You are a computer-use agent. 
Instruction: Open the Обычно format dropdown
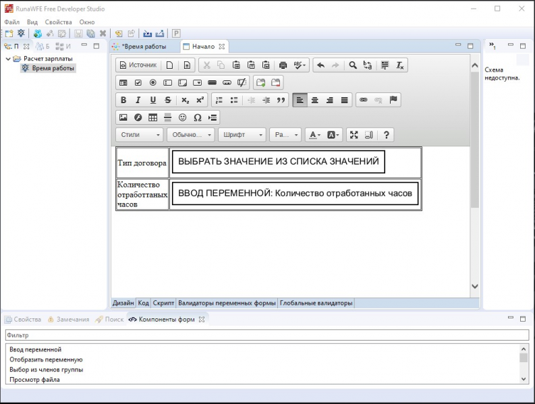[x=191, y=135]
